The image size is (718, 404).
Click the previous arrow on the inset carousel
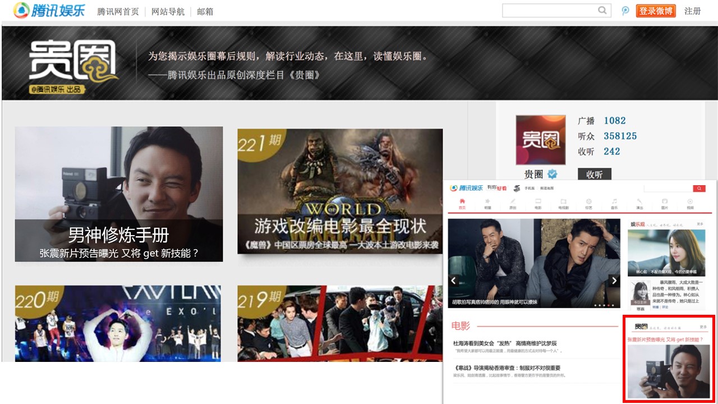[x=454, y=281]
